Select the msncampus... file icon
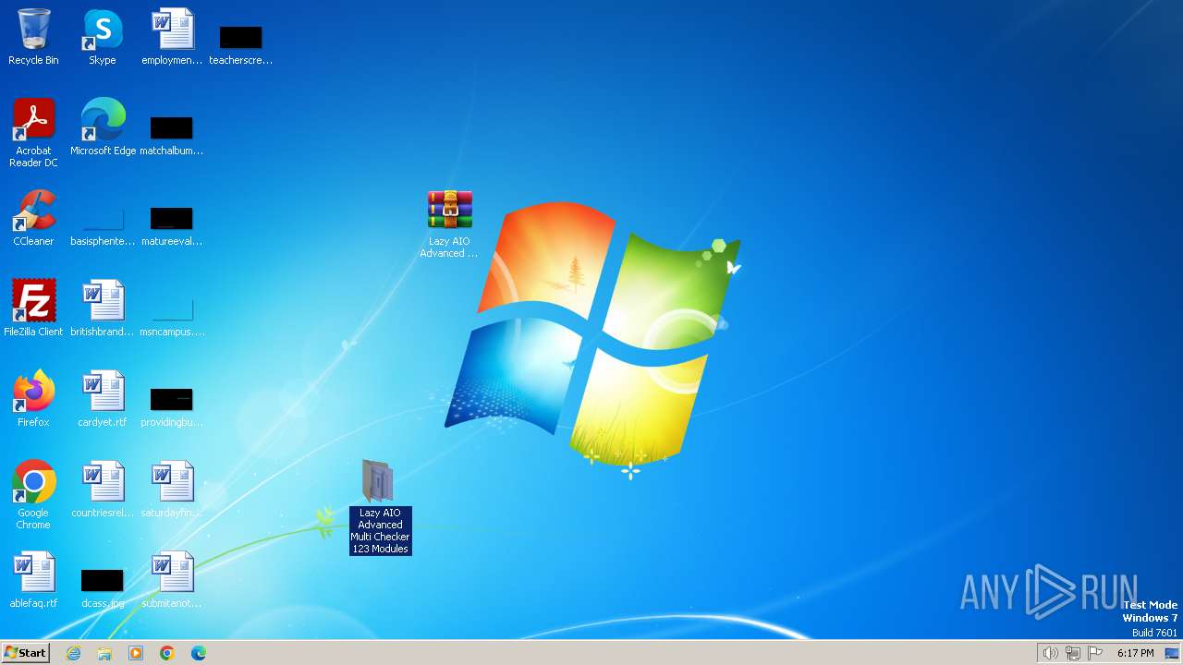The image size is (1183, 665). [172, 316]
